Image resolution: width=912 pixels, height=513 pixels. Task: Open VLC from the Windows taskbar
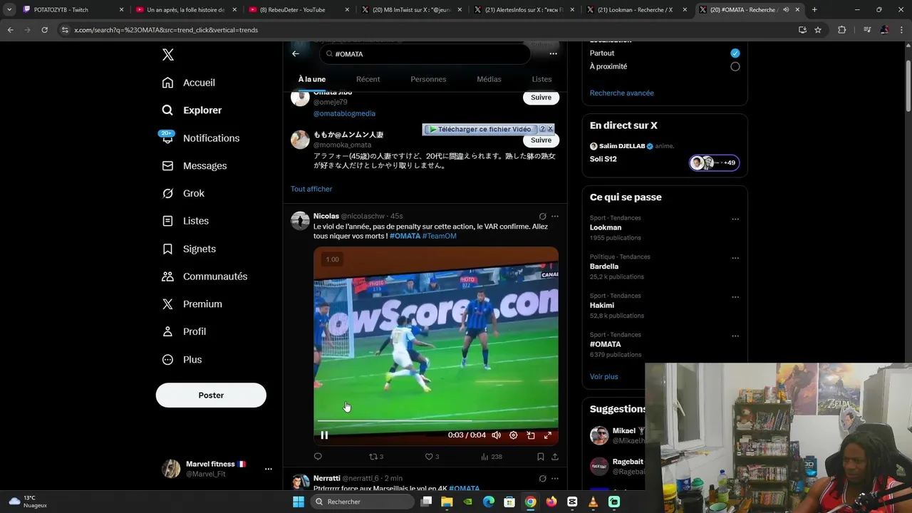pyautogui.click(x=593, y=502)
